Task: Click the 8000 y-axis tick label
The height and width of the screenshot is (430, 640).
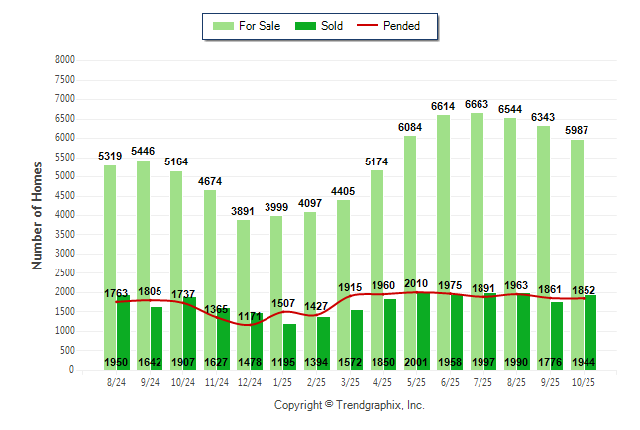Action: [63, 60]
